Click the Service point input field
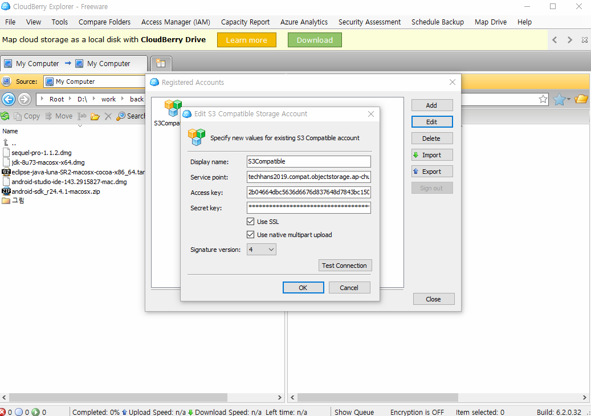 pyautogui.click(x=309, y=177)
